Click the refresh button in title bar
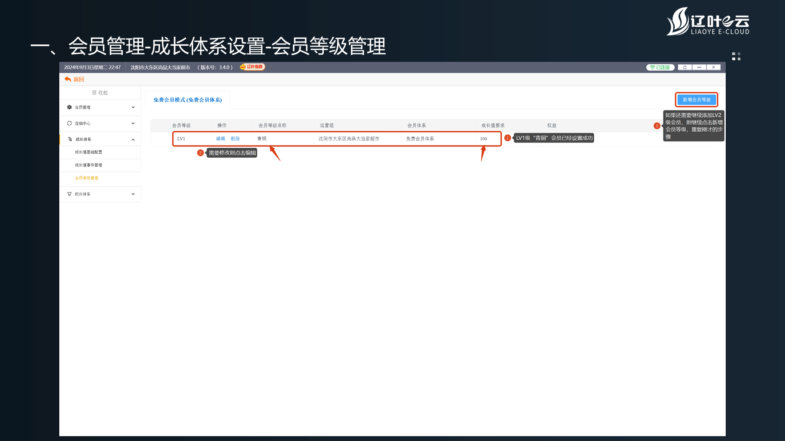785x441 pixels. pyautogui.click(x=685, y=67)
